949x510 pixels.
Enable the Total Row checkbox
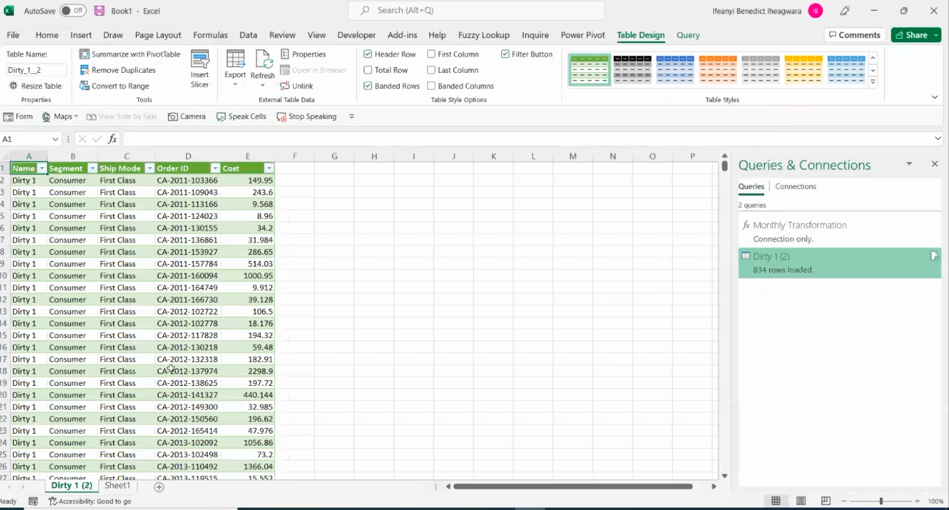click(x=368, y=70)
